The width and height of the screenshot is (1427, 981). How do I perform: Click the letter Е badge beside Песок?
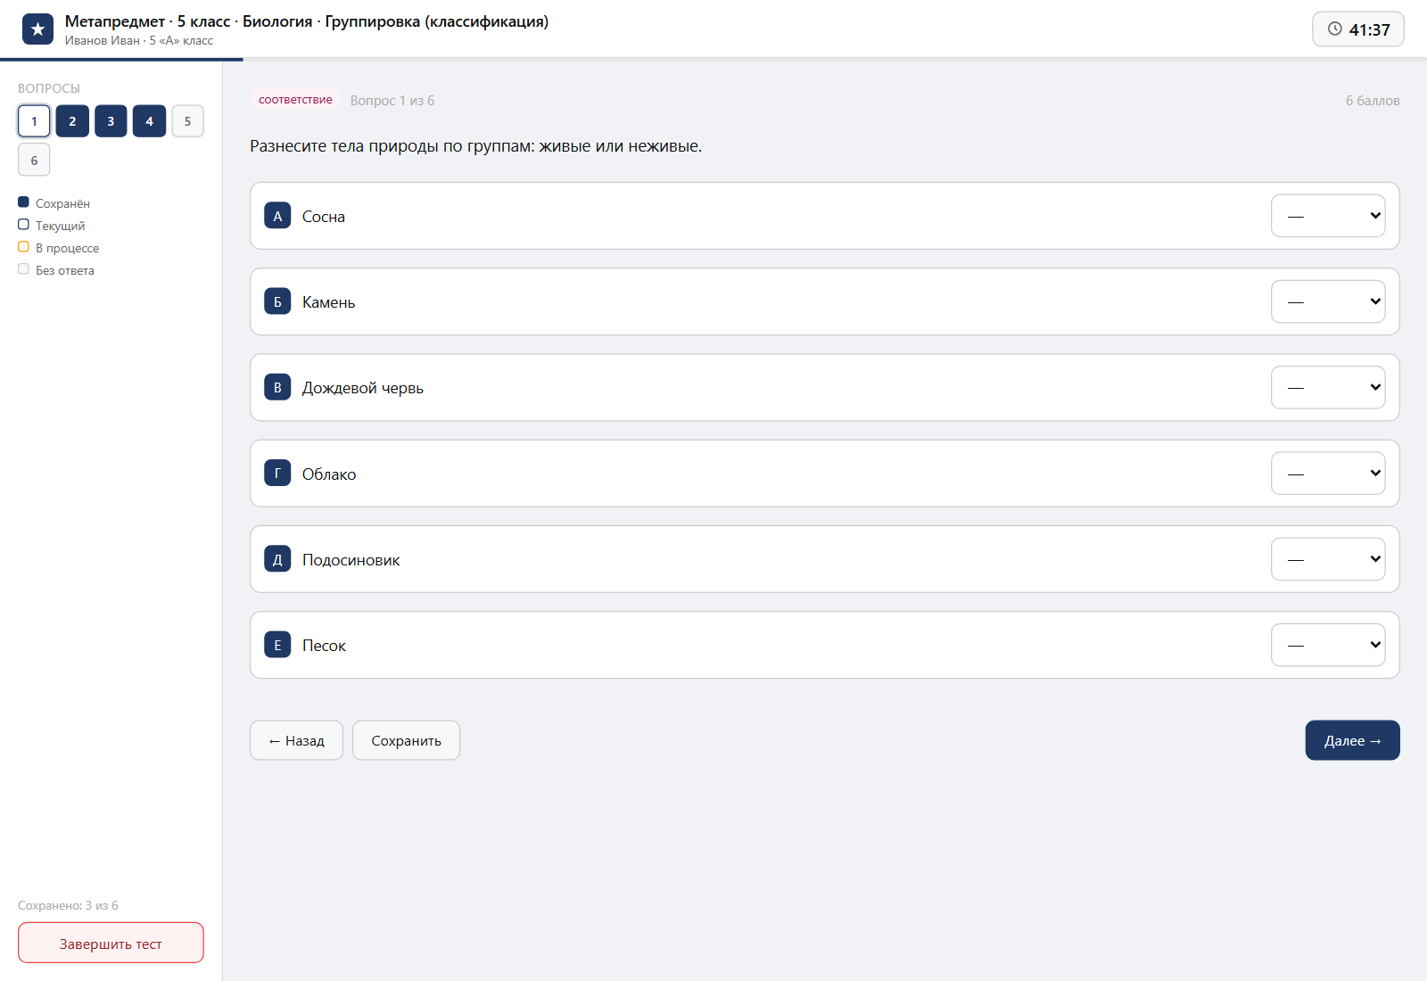tap(277, 645)
